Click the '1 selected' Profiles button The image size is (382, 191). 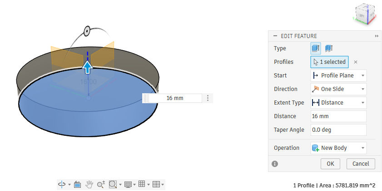(x=329, y=62)
